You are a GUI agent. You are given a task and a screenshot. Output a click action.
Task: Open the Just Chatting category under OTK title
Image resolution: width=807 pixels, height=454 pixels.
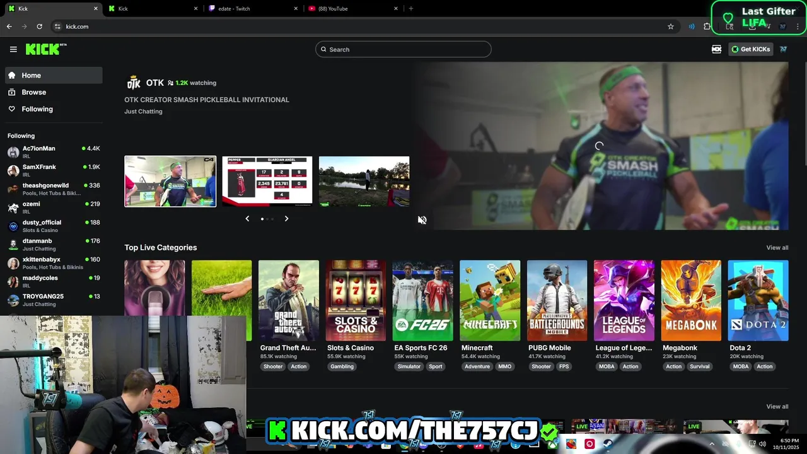(x=143, y=112)
